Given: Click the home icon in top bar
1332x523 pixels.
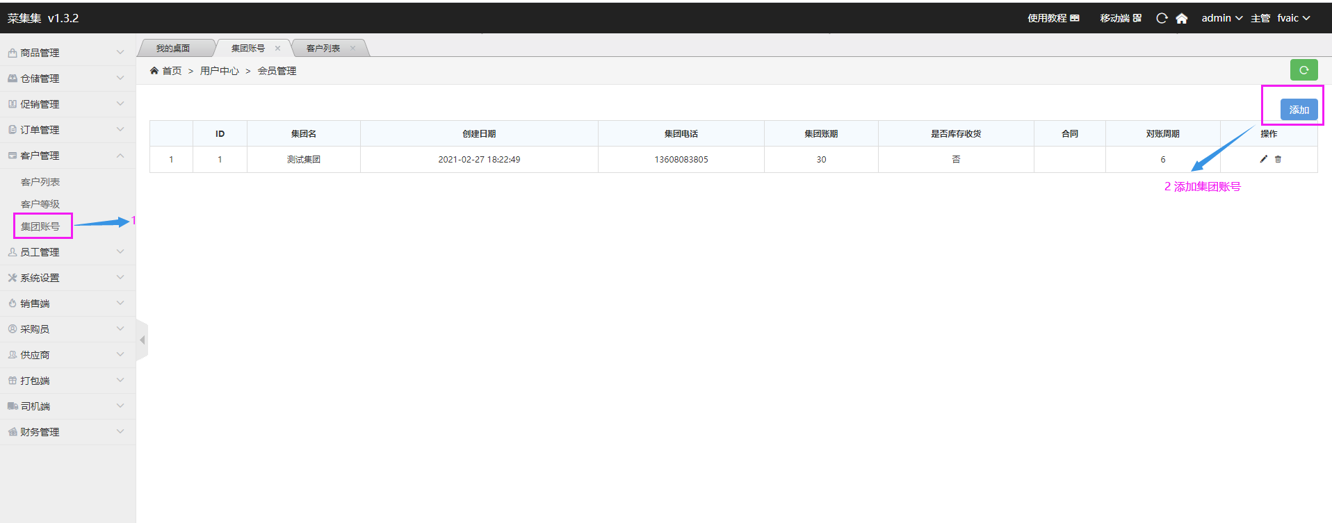Looking at the screenshot, I should [x=1181, y=19].
